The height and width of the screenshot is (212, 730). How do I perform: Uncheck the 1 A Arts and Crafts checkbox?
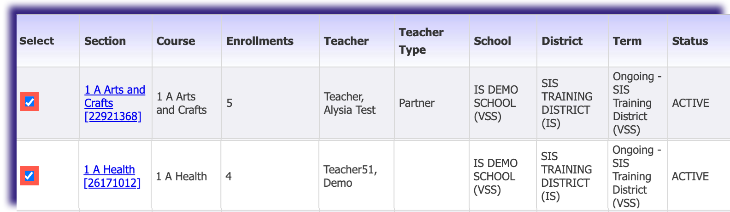pos(29,102)
